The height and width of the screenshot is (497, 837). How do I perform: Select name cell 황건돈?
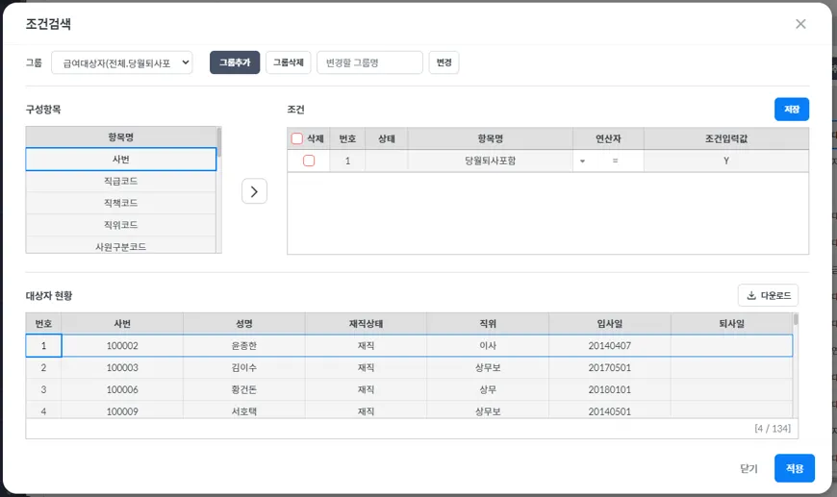click(x=244, y=389)
